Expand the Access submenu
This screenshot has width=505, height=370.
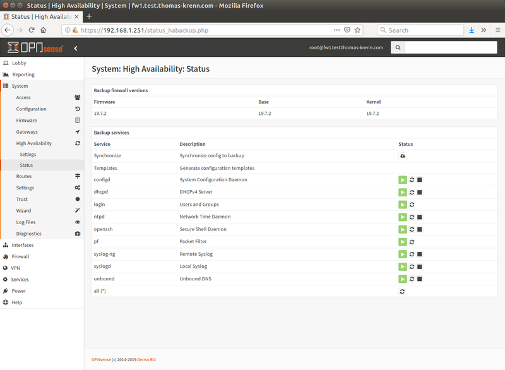[x=42, y=97]
